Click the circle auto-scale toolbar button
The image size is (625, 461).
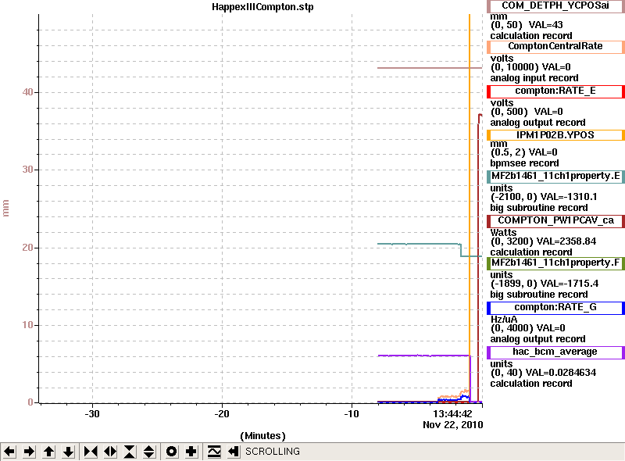click(171, 452)
